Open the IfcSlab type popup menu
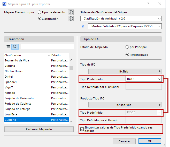Viewport: 170px width, 147px height. coord(125,71)
